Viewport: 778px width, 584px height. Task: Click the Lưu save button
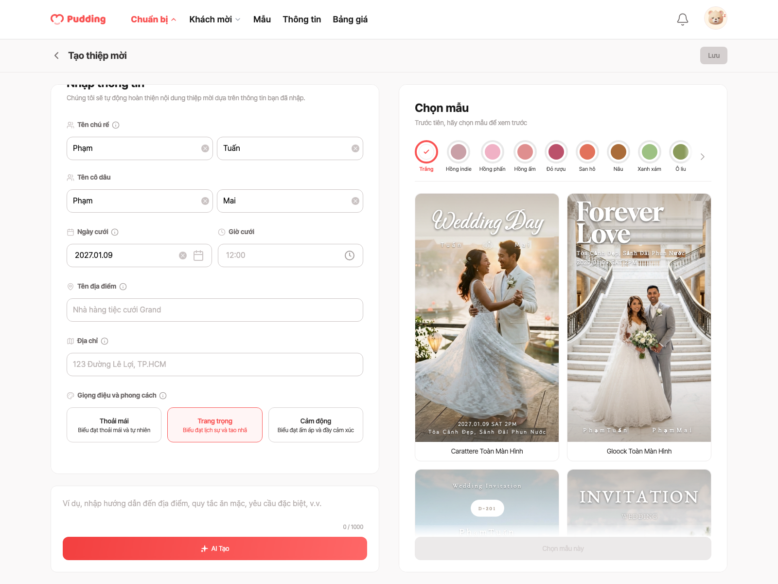[714, 55]
